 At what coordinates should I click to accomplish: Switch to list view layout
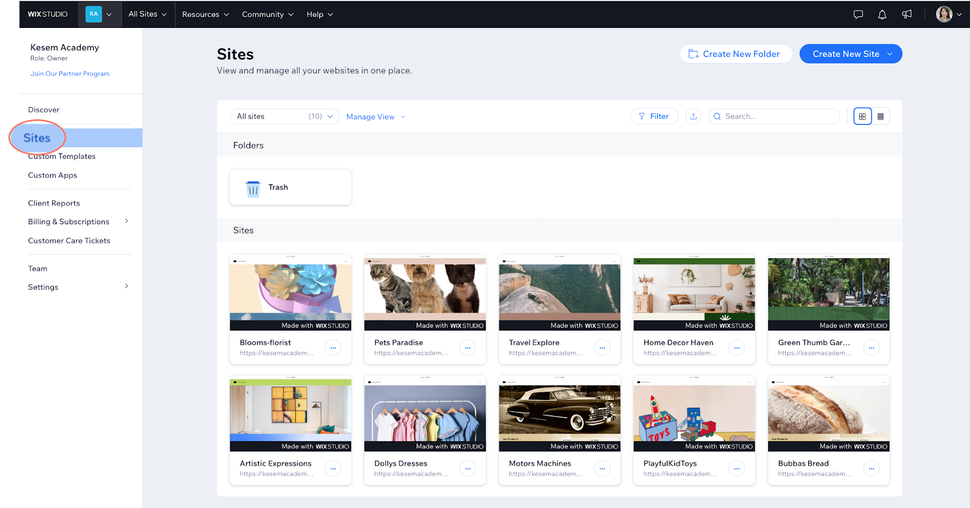[881, 116]
